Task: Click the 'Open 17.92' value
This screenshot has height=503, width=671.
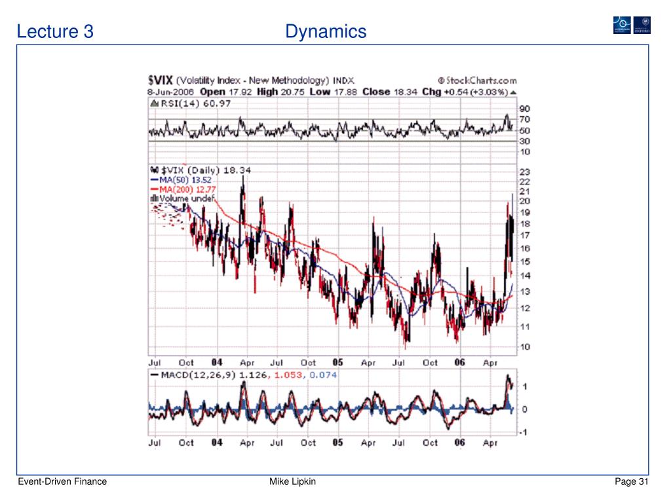Action: point(225,92)
